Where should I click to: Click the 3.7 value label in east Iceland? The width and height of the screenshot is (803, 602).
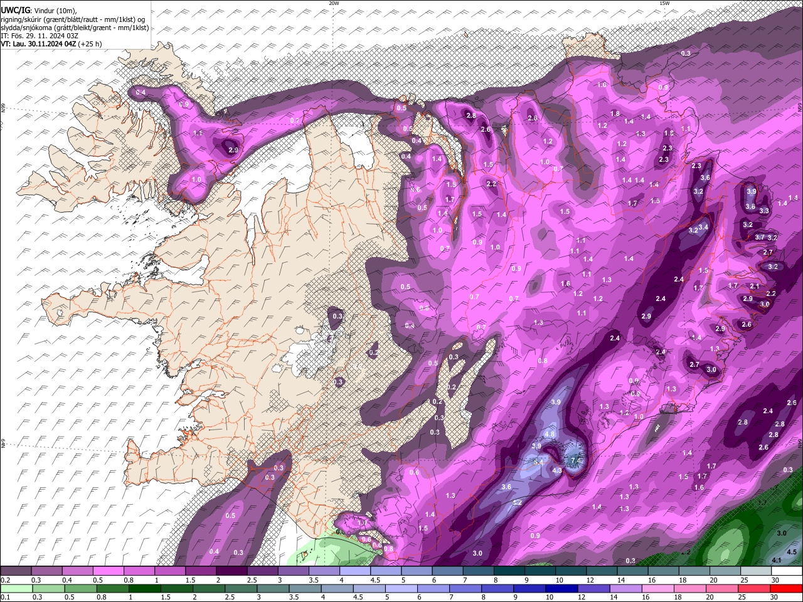pyautogui.click(x=760, y=237)
